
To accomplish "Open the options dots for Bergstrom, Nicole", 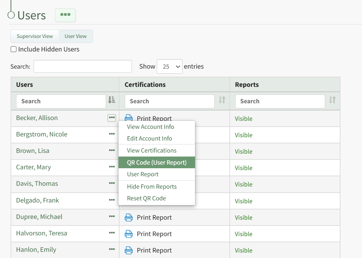I will pos(112,134).
